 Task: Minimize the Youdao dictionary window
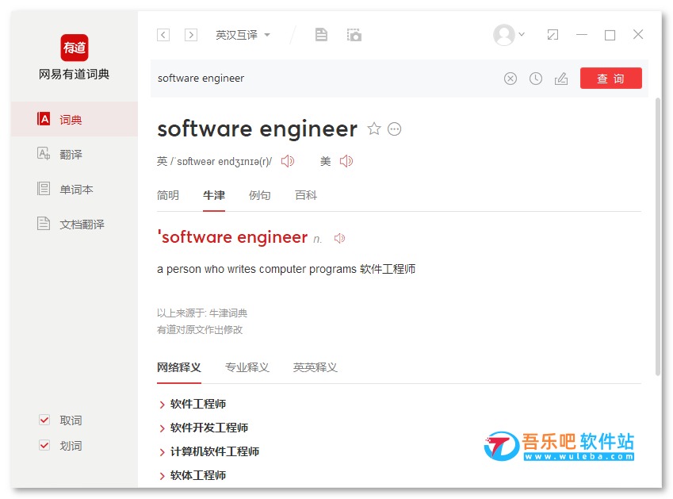582,34
